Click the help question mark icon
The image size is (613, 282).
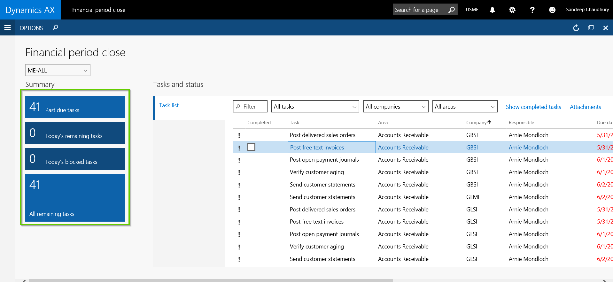pyautogui.click(x=532, y=10)
